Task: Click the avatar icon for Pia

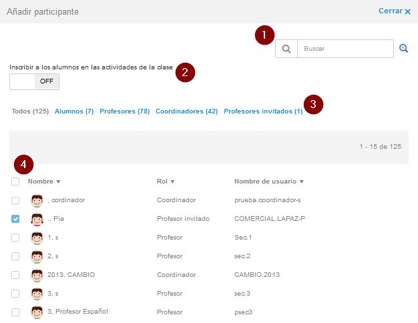Action: [x=37, y=219]
